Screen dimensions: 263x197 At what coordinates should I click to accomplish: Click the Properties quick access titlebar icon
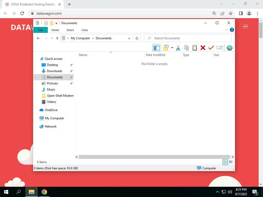[x=46, y=23]
